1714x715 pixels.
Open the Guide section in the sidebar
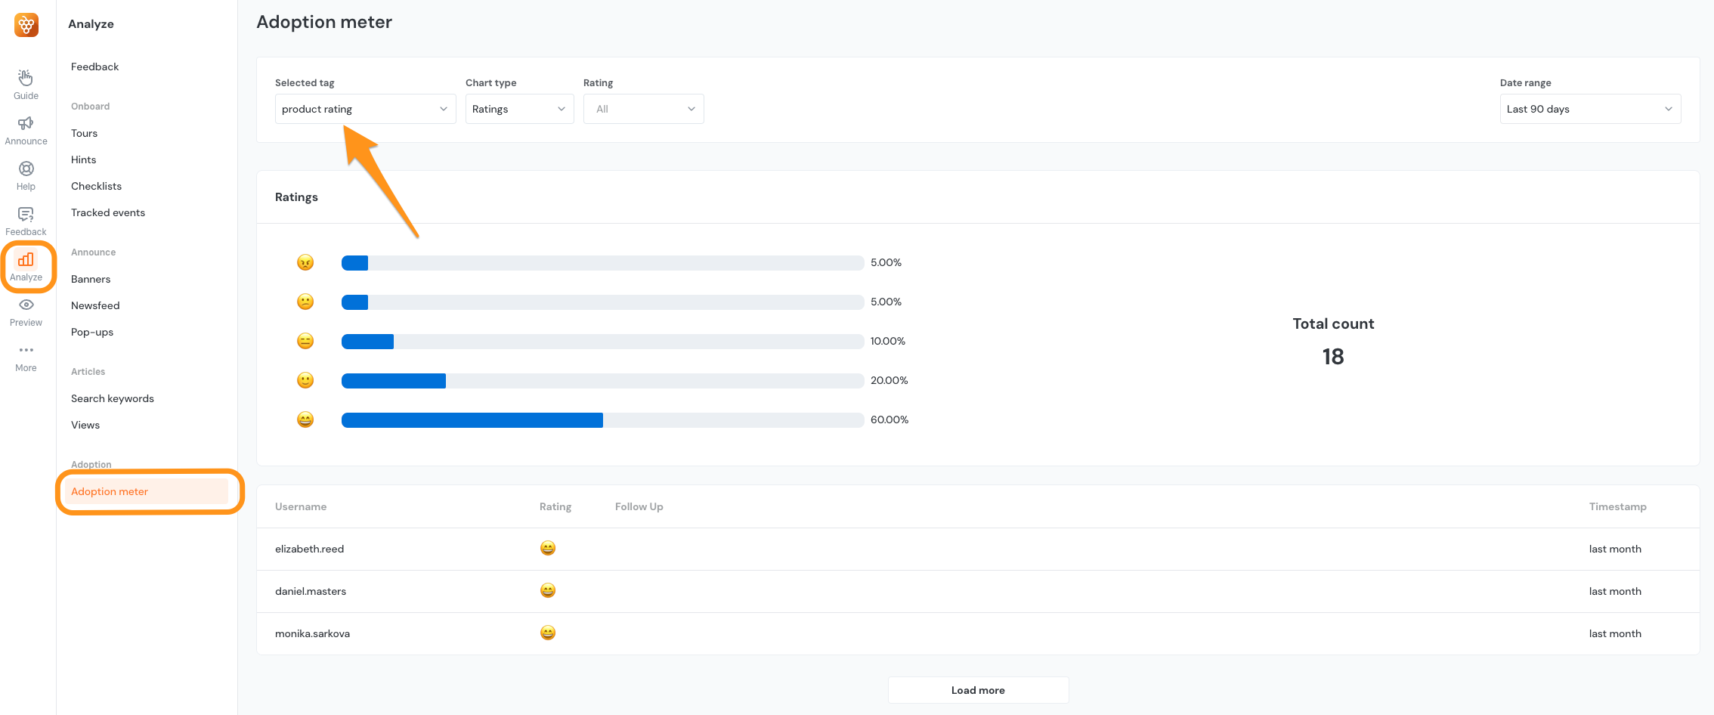(x=25, y=83)
